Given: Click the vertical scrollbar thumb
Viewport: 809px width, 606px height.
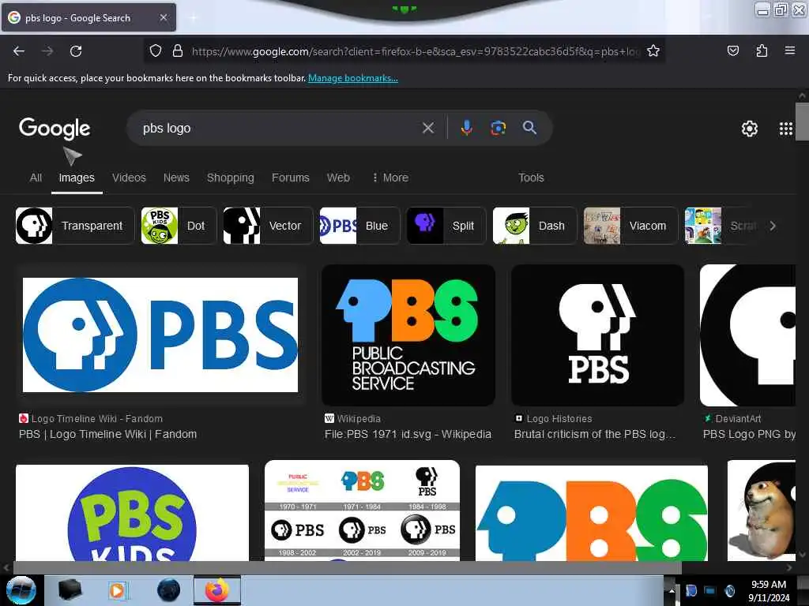Looking at the screenshot, I should pyautogui.click(x=802, y=122).
